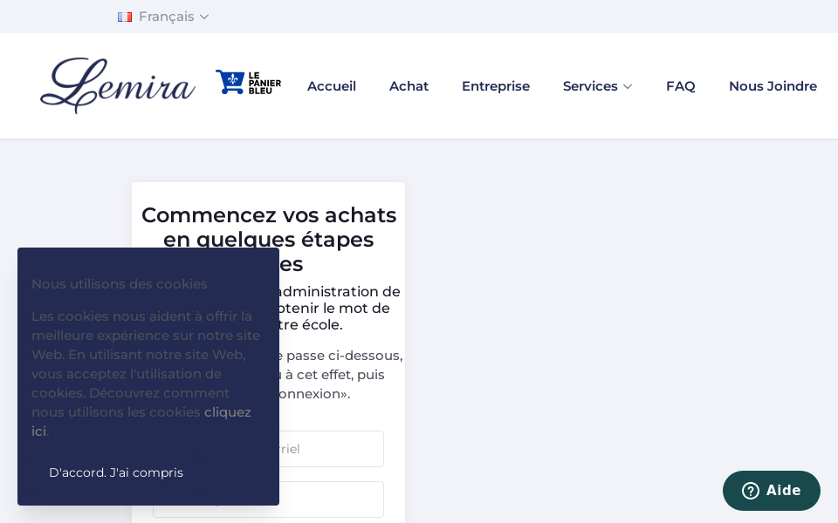Click the Services chevron arrow
The image size is (838, 523).
coord(628,86)
